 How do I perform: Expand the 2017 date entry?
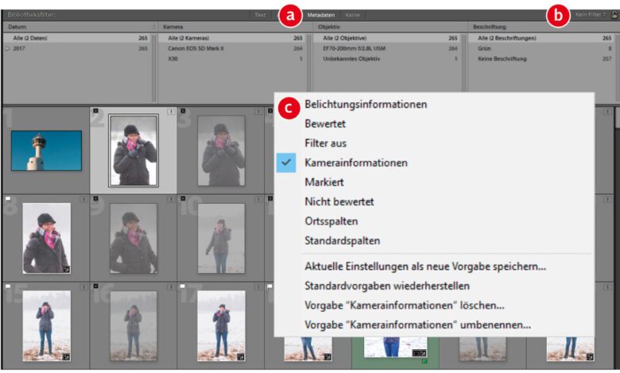tap(7, 48)
